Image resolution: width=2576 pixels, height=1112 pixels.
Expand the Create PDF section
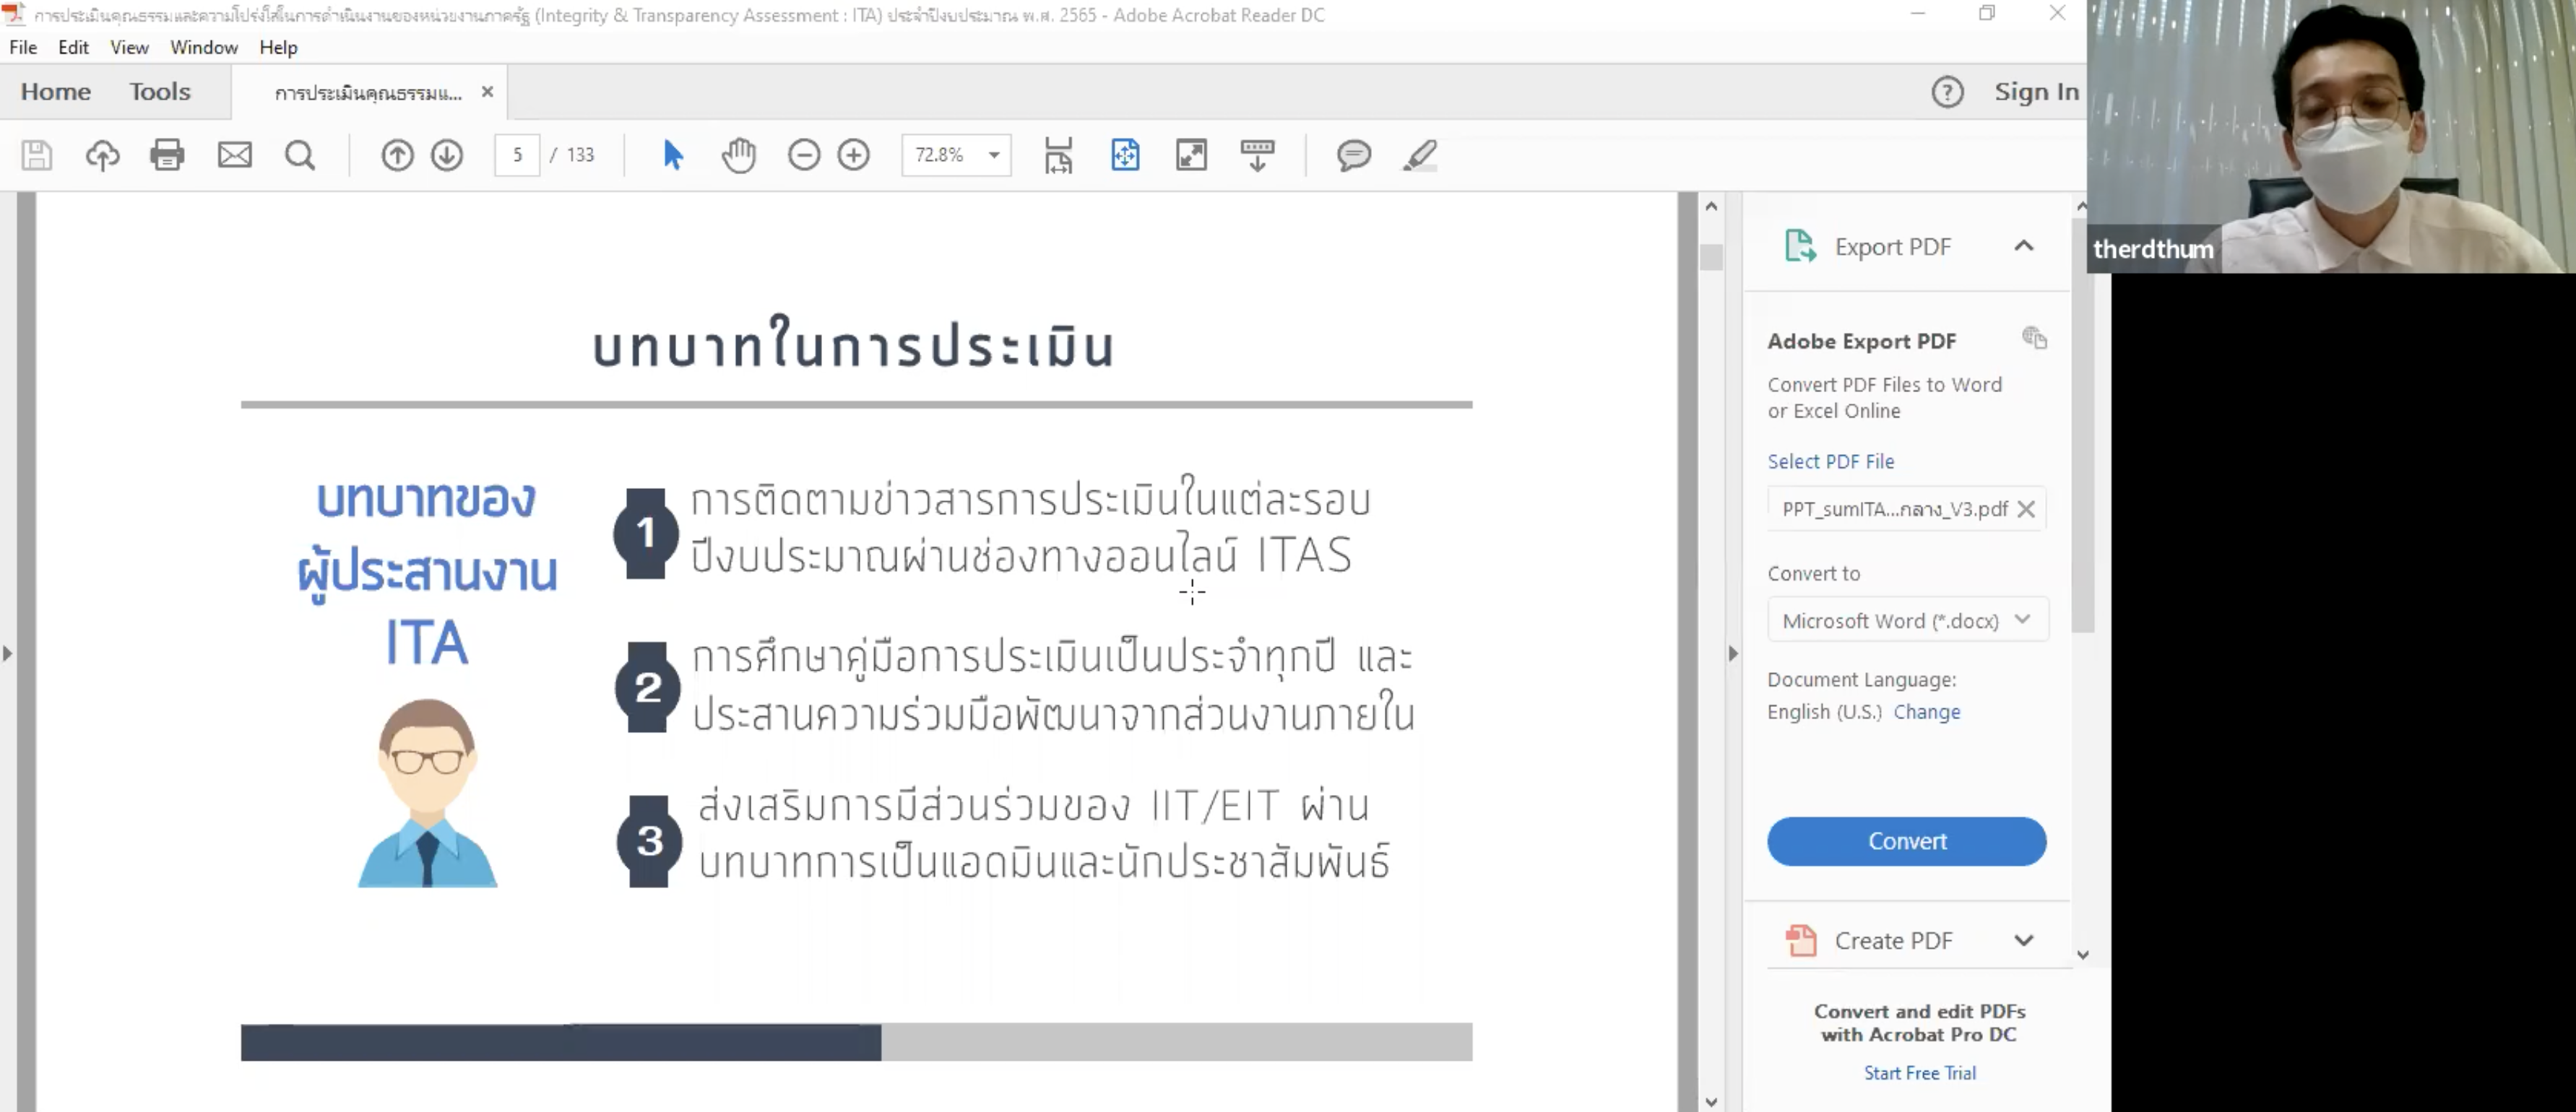coord(2023,941)
